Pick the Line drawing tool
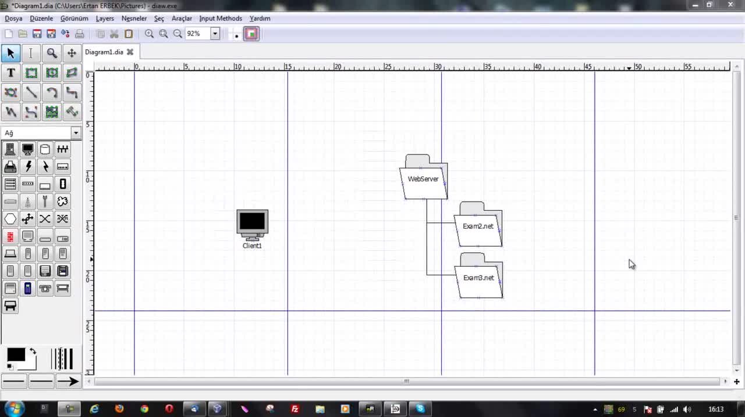The width and height of the screenshot is (745, 417). pos(31,92)
